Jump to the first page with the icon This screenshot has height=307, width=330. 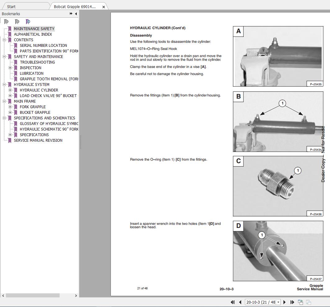[232, 302]
